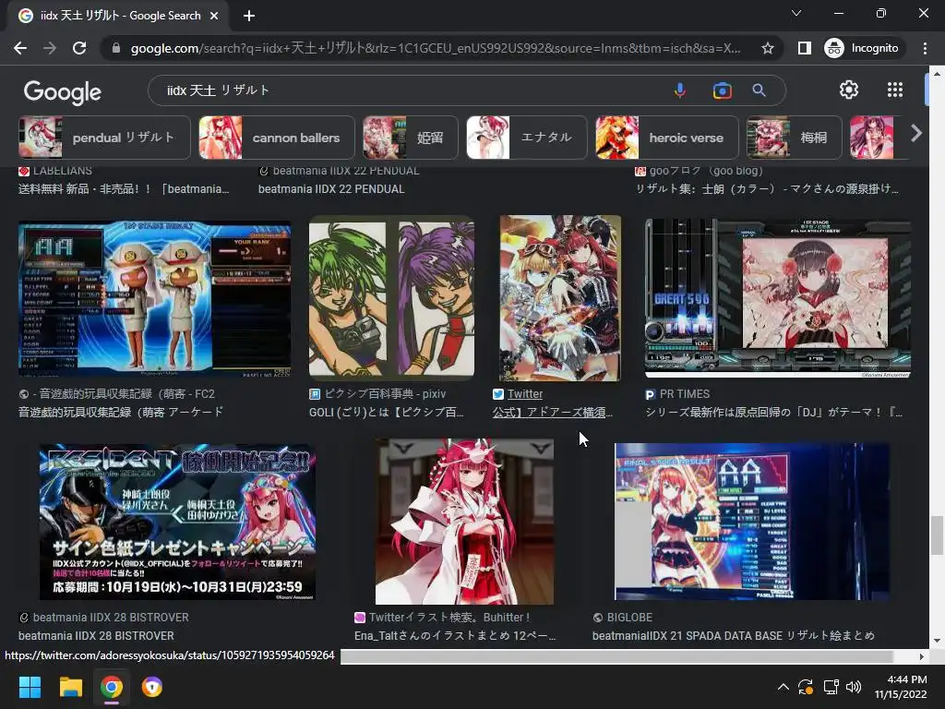
Task: Open the Chrome three-dot menu
Action: pyautogui.click(x=925, y=48)
